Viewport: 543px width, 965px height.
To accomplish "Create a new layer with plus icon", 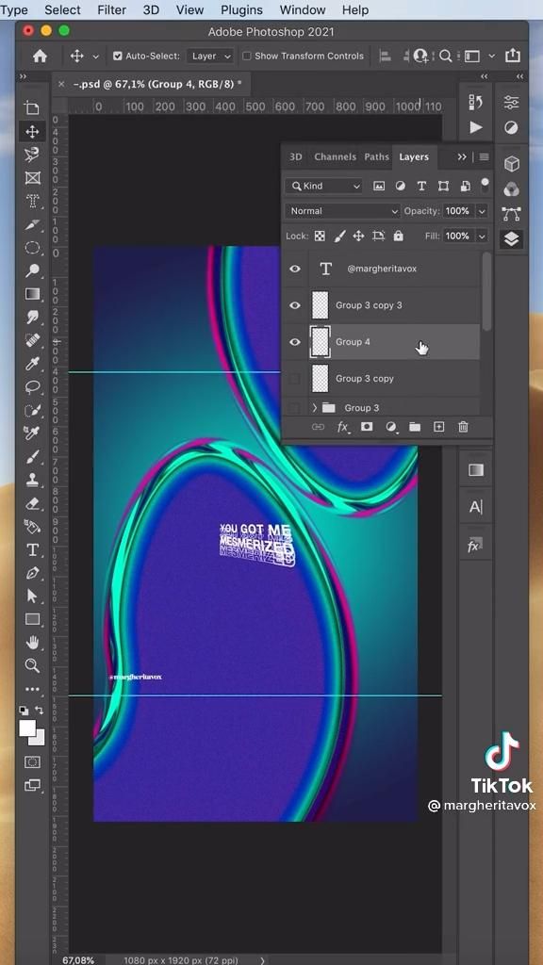I will click(439, 427).
